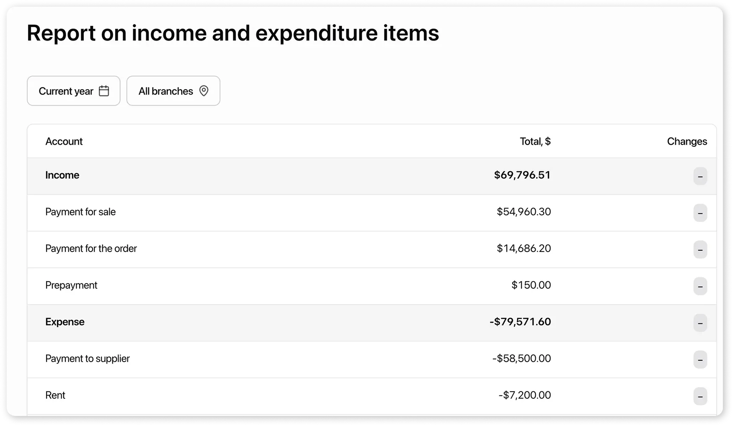Screen dimensions: 733x426
Task: Collapse changes for Prepayment
Action: pyautogui.click(x=700, y=286)
